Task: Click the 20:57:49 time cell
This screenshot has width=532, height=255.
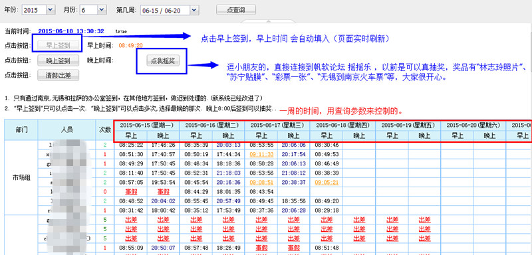Action: click(x=228, y=201)
